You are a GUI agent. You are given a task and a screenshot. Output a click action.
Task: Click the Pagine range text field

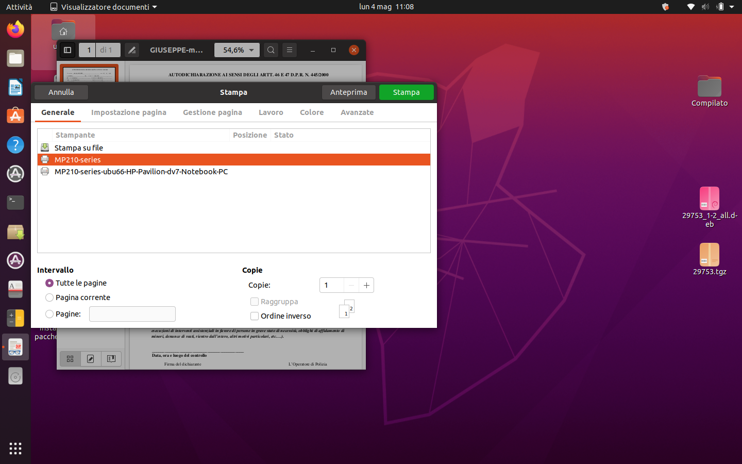tap(132, 314)
